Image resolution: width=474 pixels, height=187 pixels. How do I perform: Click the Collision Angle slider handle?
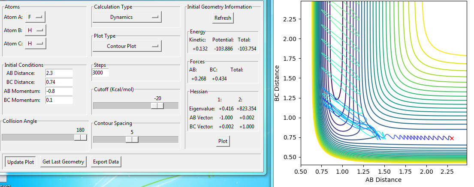(x=80, y=137)
